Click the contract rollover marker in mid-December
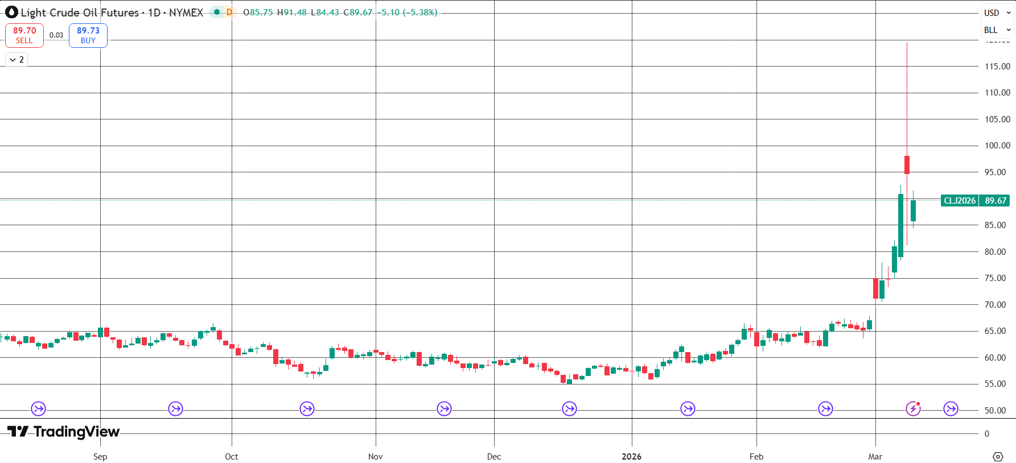Image resolution: width=1016 pixels, height=463 pixels. [569, 408]
